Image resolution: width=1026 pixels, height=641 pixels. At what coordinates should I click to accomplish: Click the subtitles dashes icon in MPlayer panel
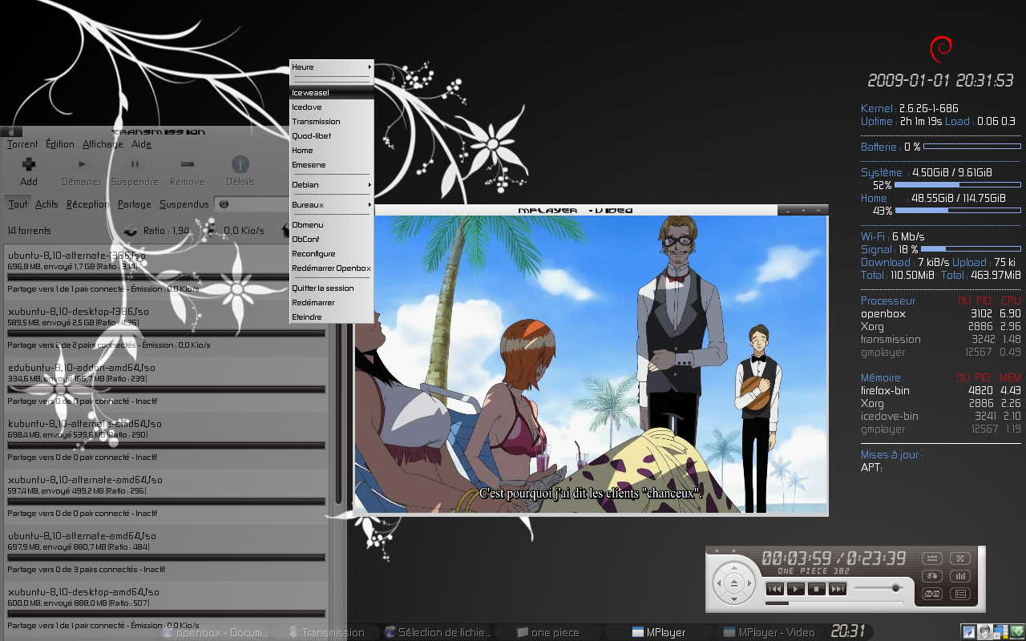coord(931,558)
